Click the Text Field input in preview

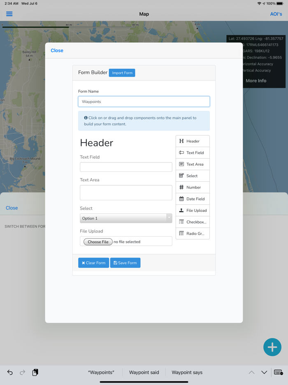click(x=126, y=167)
